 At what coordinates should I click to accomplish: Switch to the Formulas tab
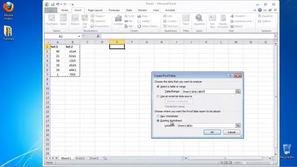point(114,10)
